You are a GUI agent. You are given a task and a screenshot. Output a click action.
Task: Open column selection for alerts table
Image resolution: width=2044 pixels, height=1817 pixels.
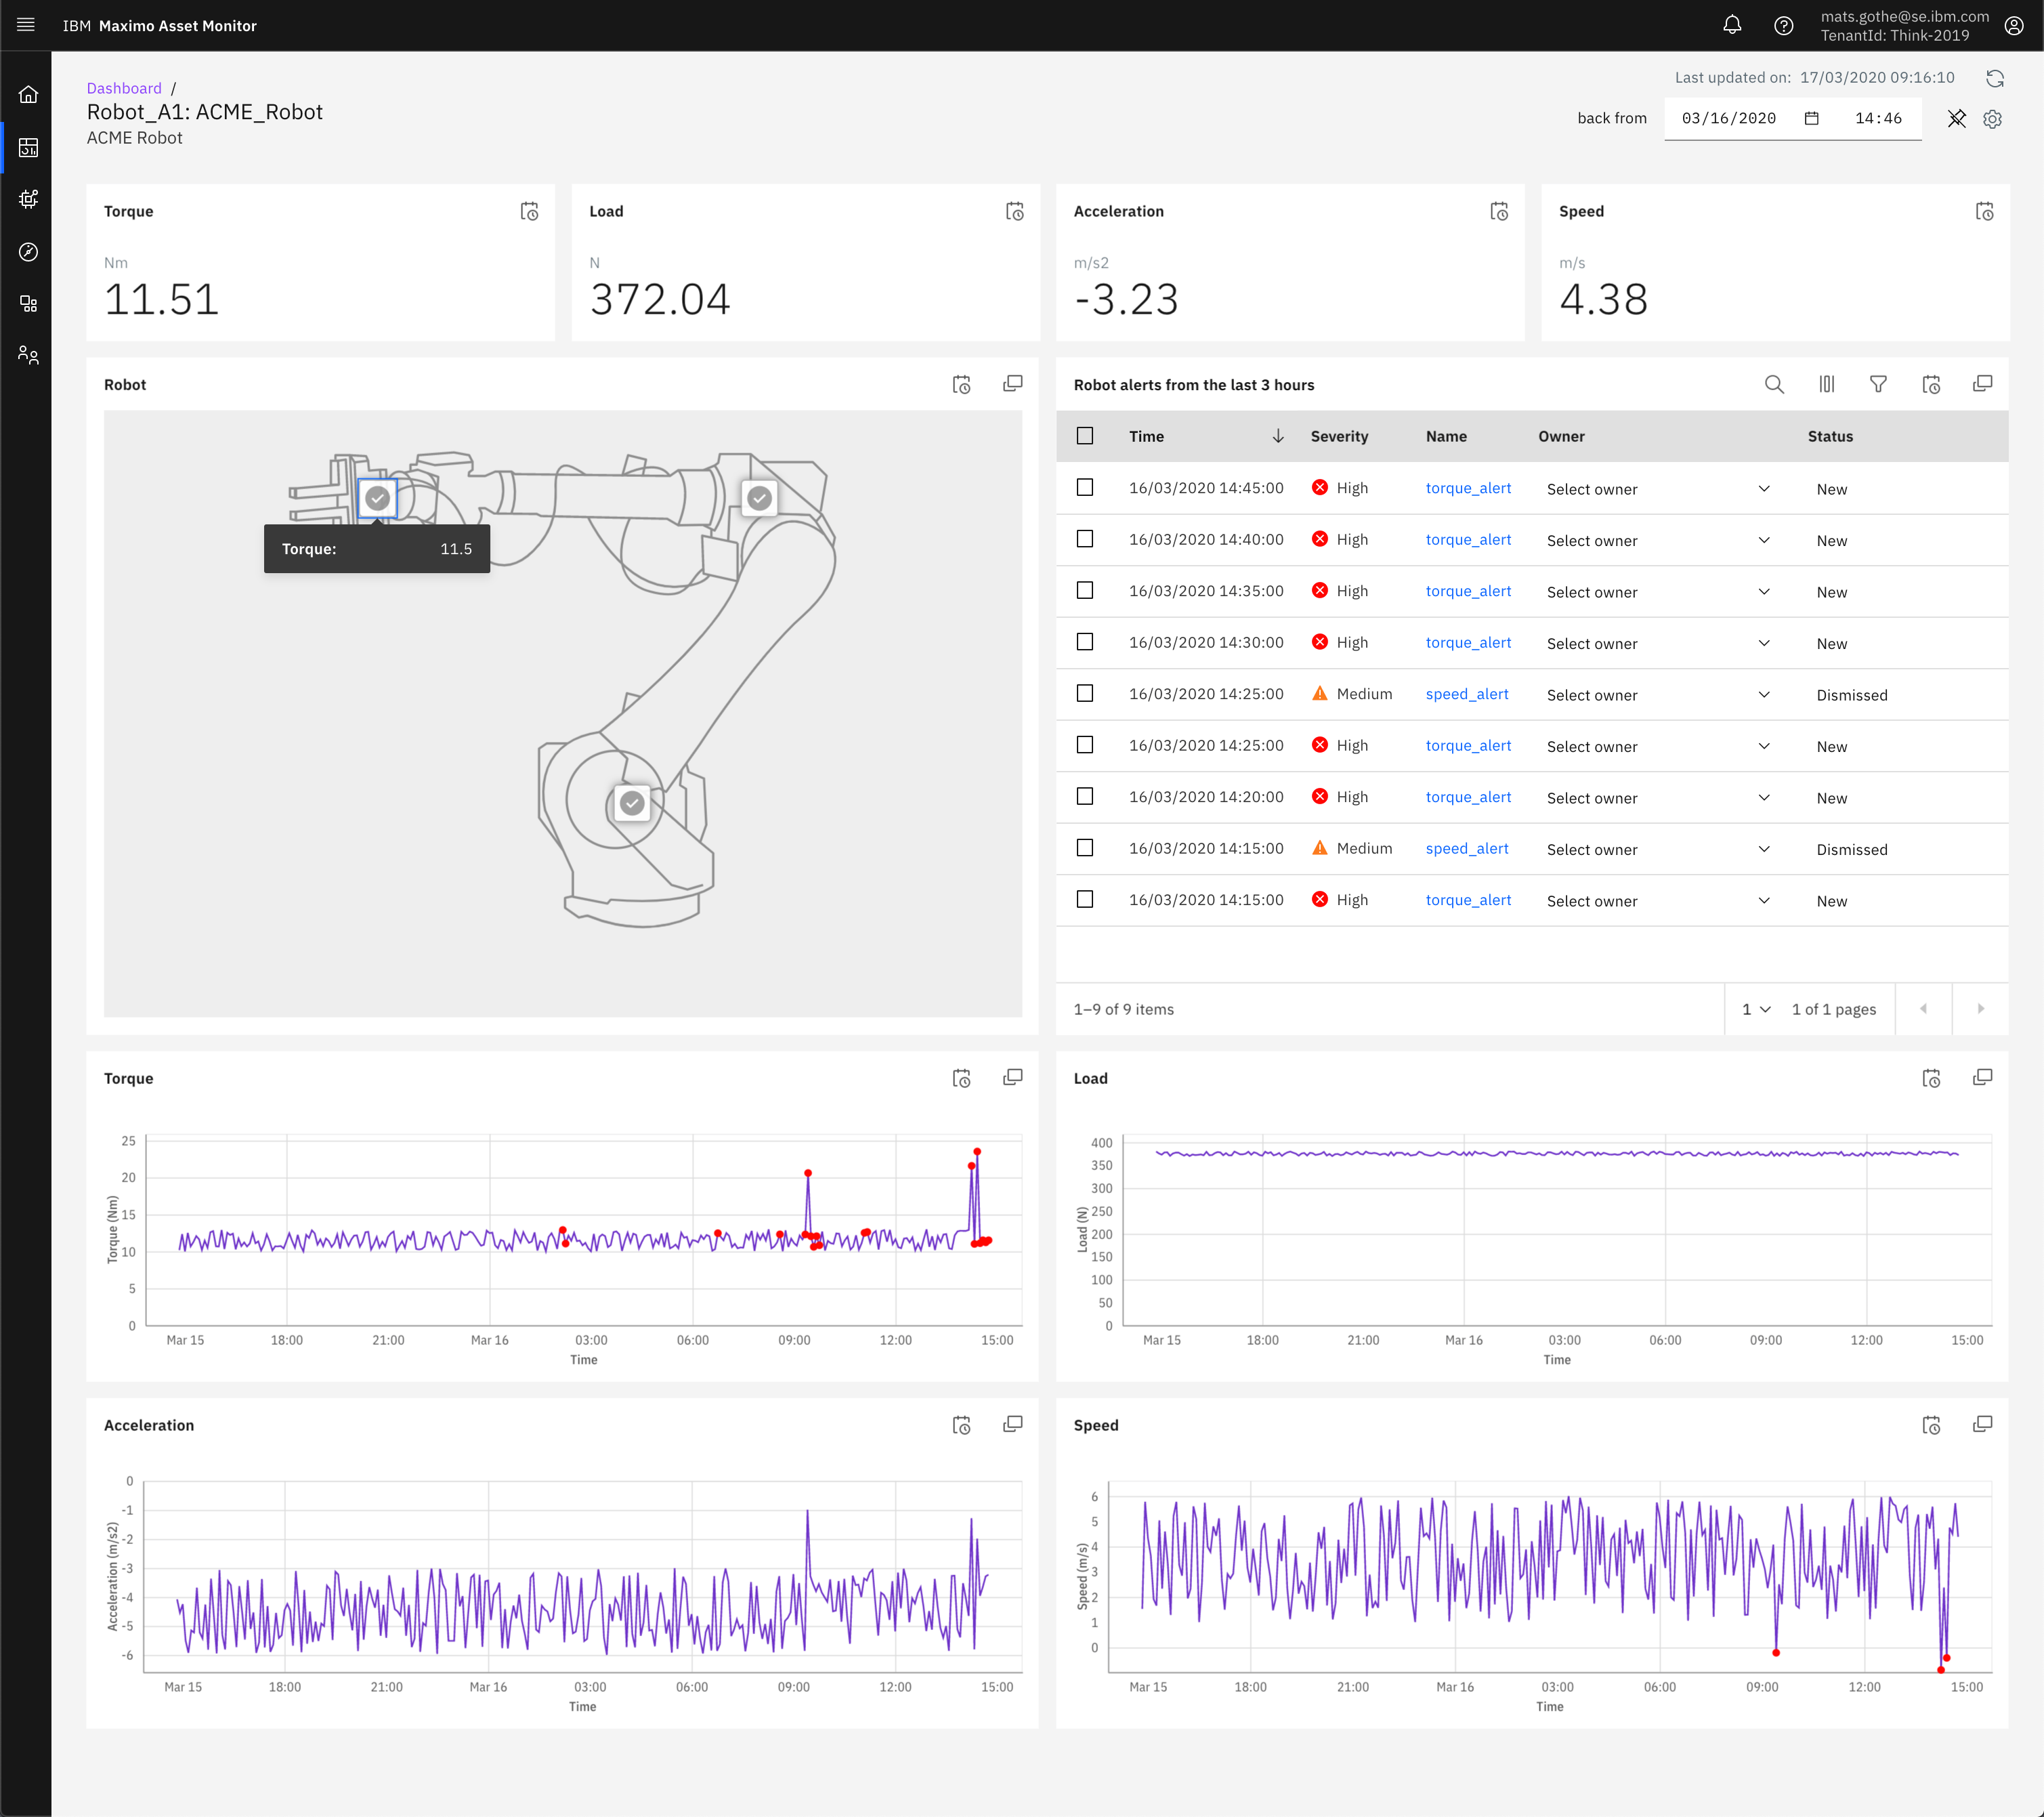[x=1826, y=383]
